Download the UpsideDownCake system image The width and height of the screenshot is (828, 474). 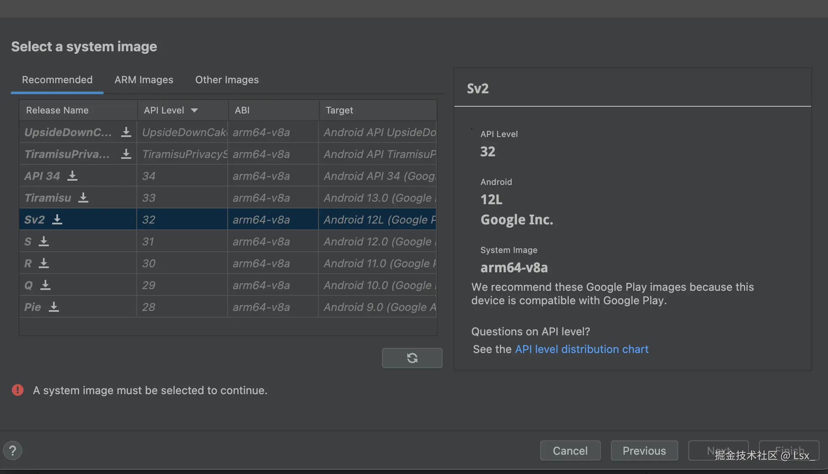point(126,132)
